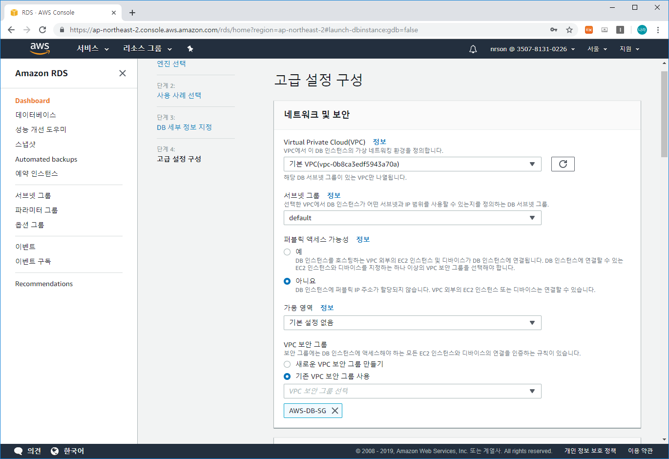Click 정보 link next to Virtual Private Cloud

click(x=379, y=142)
